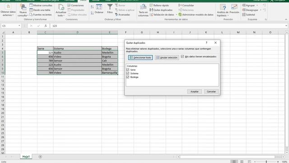289x163 pixels.
Task: Add a new sheet
Action: tap(40, 157)
